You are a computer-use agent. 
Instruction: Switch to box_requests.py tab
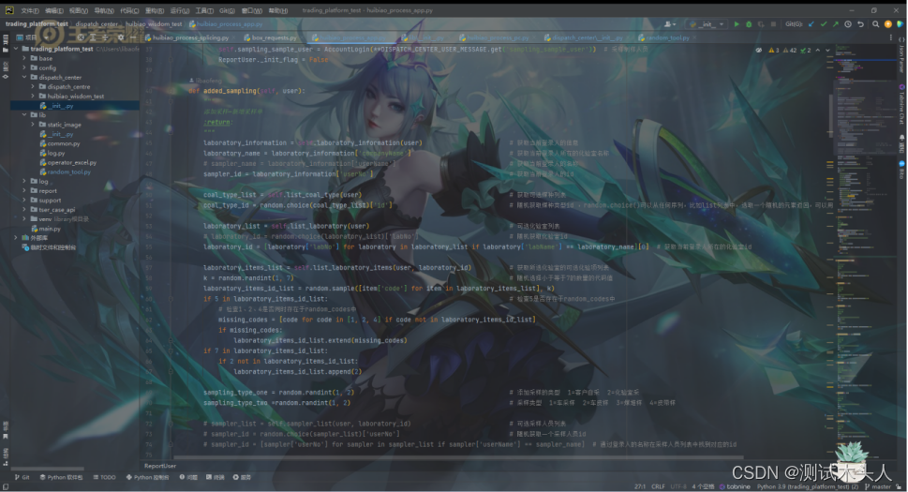coord(274,37)
